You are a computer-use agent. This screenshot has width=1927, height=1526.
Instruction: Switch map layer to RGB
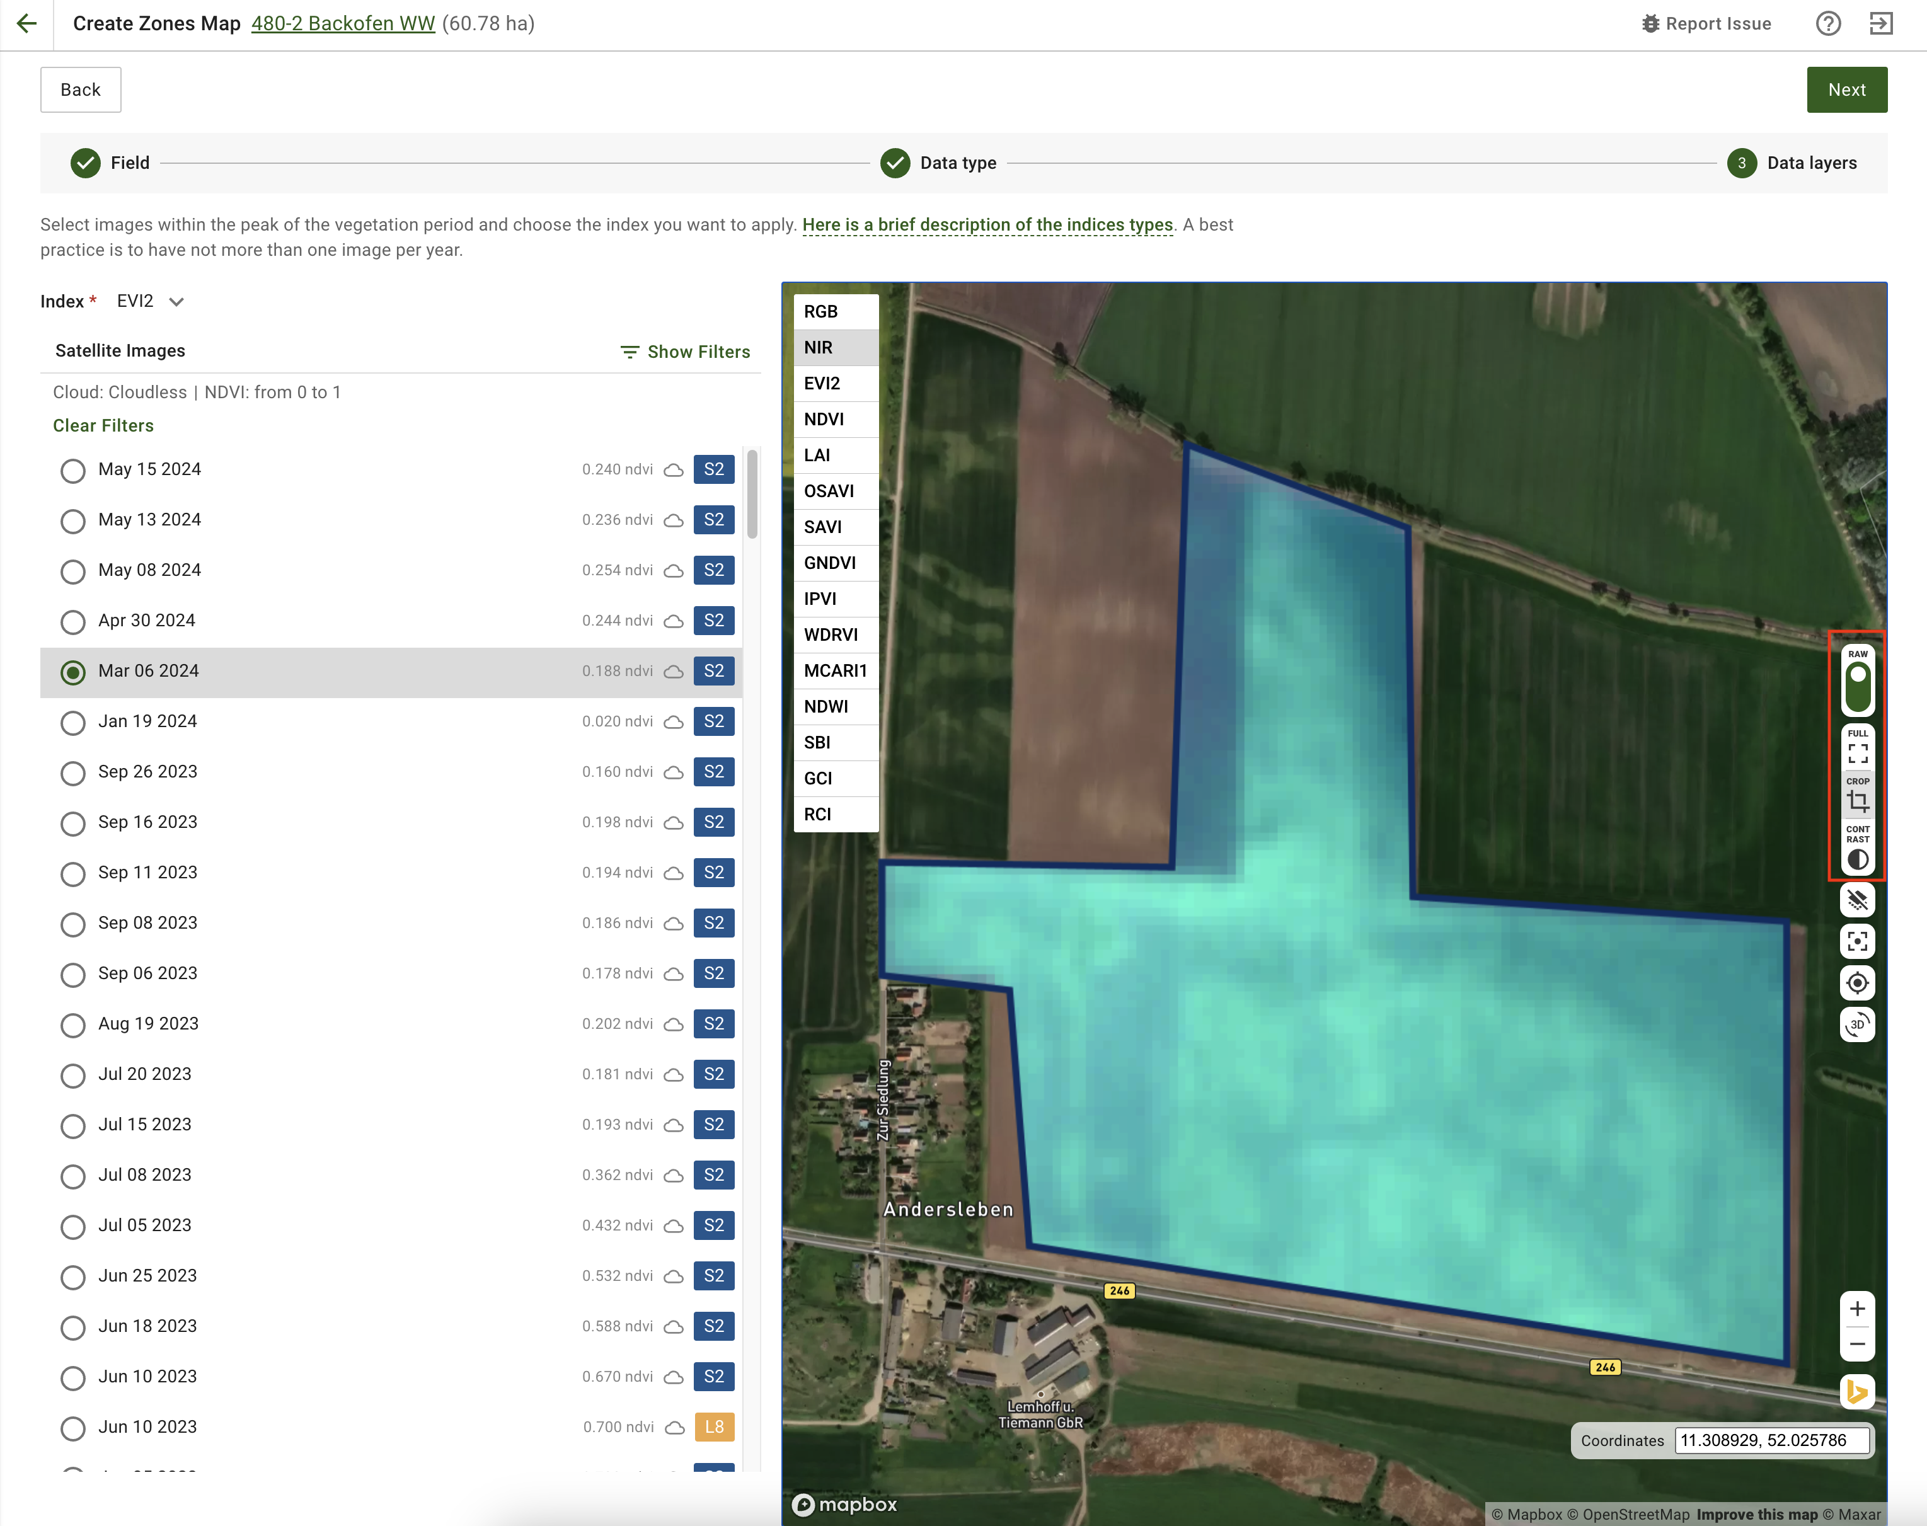(821, 312)
